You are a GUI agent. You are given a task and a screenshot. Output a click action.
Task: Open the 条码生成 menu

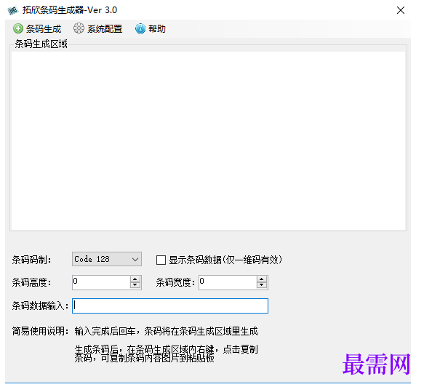coord(37,28)
